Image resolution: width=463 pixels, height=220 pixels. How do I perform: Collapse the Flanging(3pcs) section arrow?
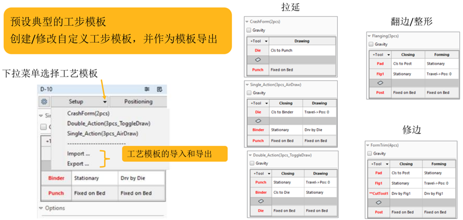pos(369,36)
